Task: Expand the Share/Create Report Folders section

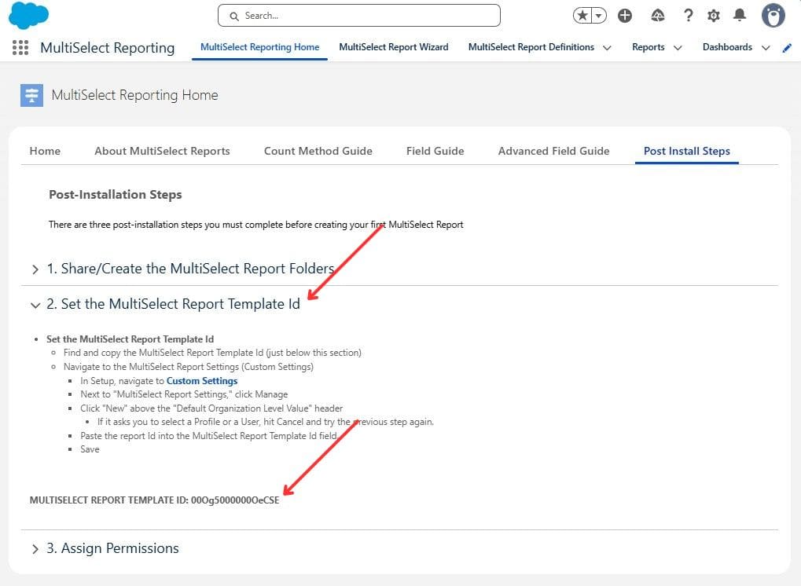Action: click(x=35, y=268)
